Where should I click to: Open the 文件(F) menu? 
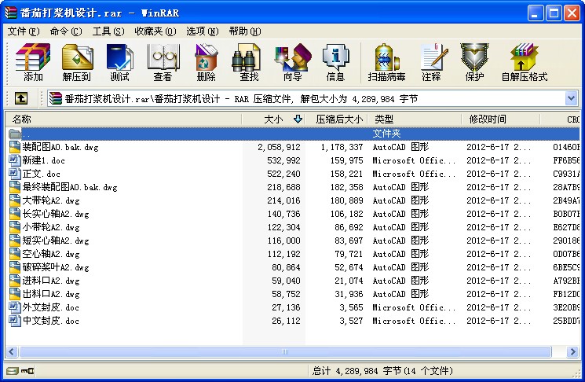pyautogui.click(x=24, y=31)
